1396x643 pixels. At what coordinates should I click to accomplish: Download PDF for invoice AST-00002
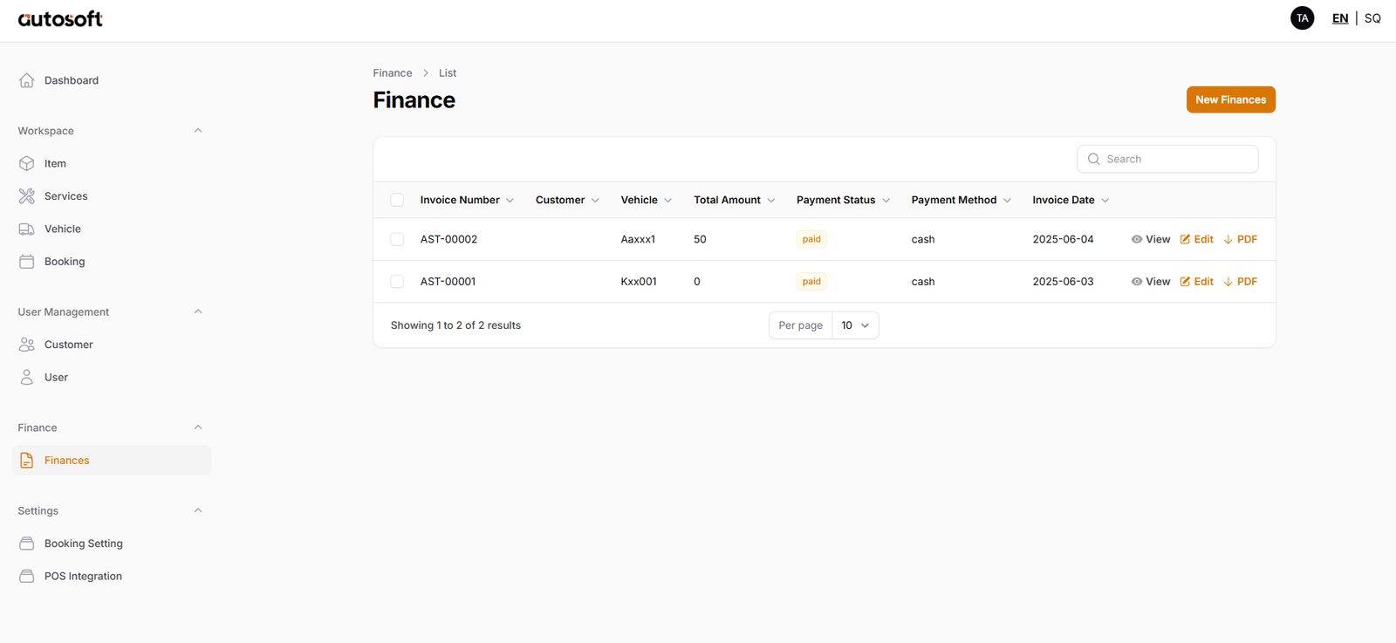[x=1240, y=239]
